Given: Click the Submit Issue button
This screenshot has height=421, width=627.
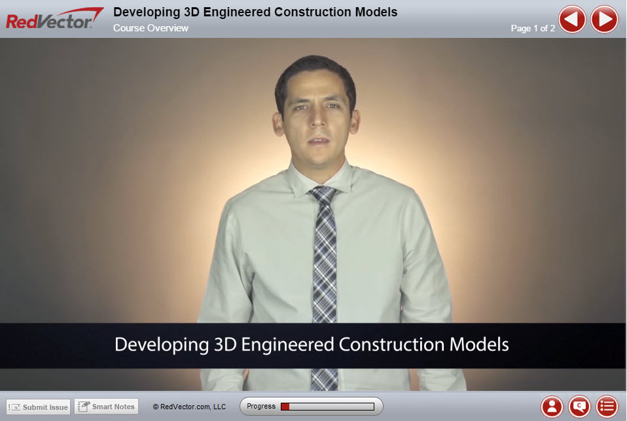Looking at the screenshot, I should click(x=37, y=406).
